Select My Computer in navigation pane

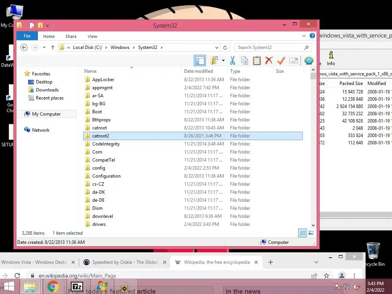point(46,114)
